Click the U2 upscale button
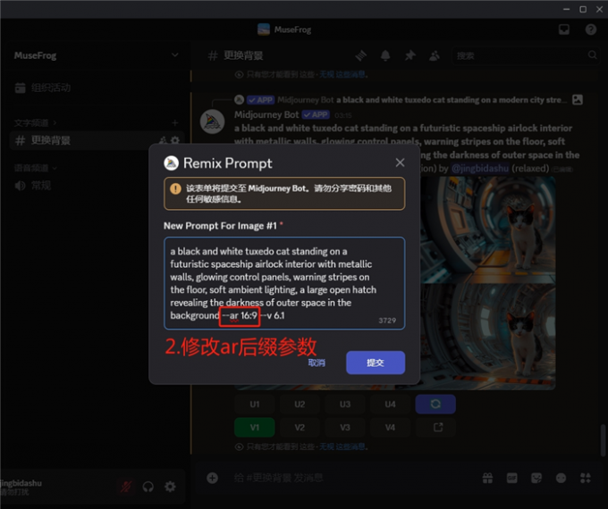 point(300,404)
